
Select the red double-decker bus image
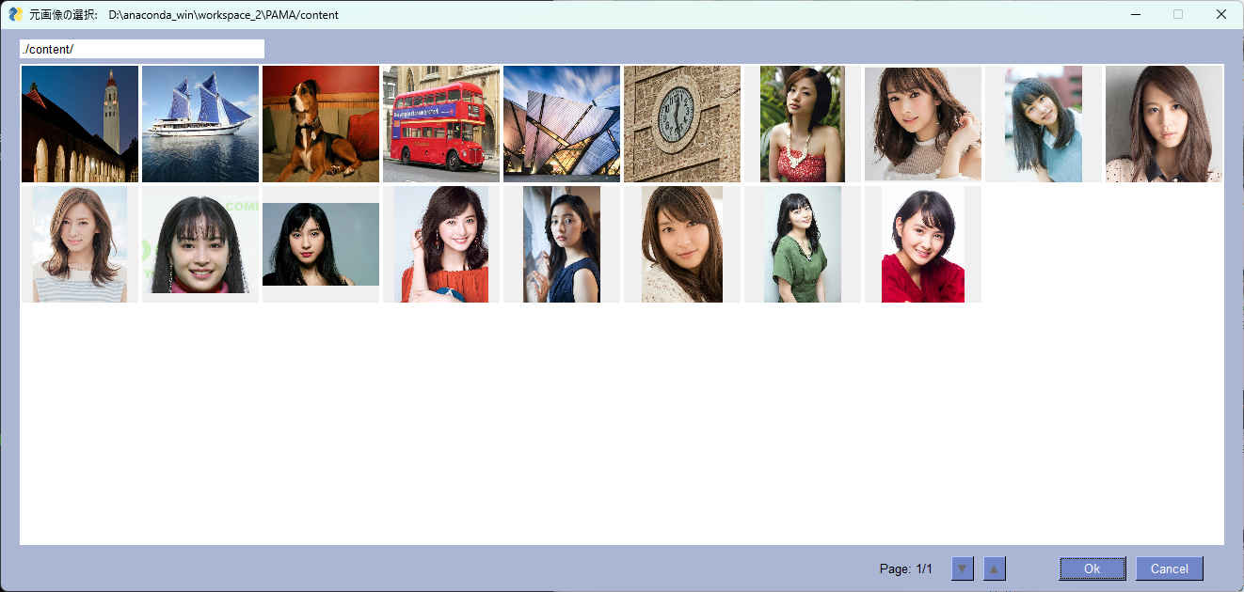(441, 124)
